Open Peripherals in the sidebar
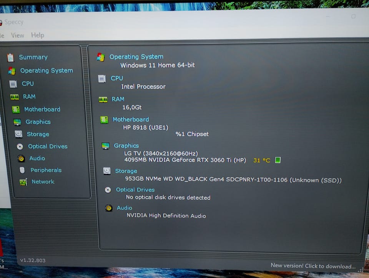 46,170
